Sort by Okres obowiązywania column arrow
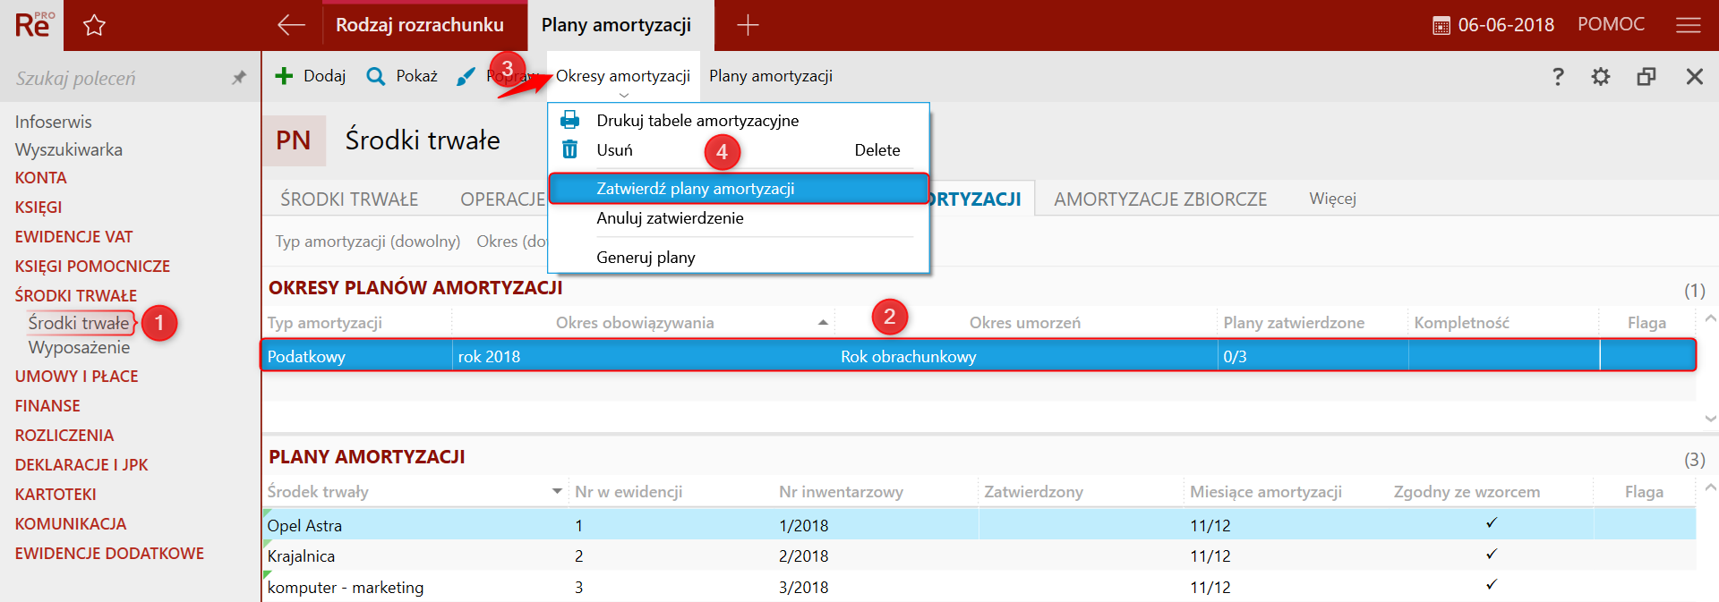 [x=823, y=323]
